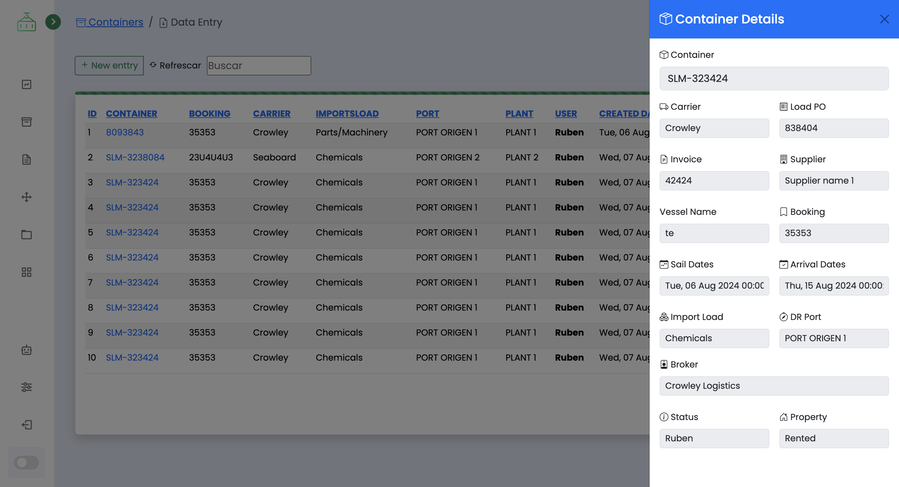
Task: Open container link SLM-3238084
Action: [x=135, y=157]
